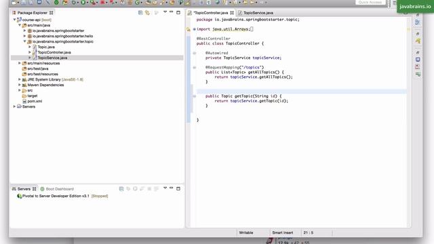Expand the TopicController.java file node

(30, 52)
